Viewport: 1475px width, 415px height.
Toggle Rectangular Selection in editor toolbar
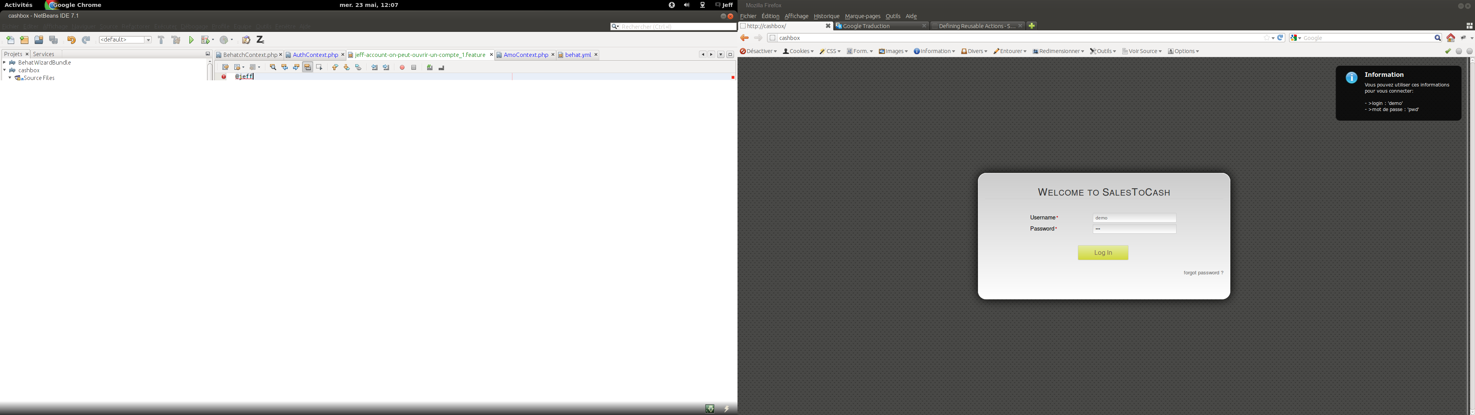point(320,68)
